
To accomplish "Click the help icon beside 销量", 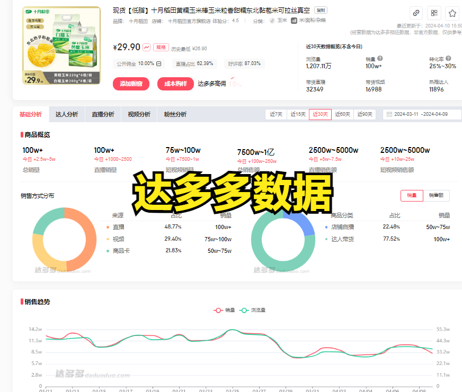I will (x=380, y=59).
